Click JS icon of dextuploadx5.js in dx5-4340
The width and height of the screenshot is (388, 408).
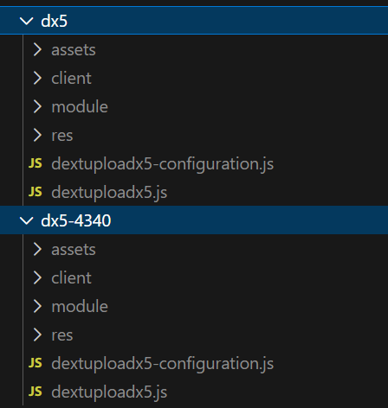coord(36,392)
